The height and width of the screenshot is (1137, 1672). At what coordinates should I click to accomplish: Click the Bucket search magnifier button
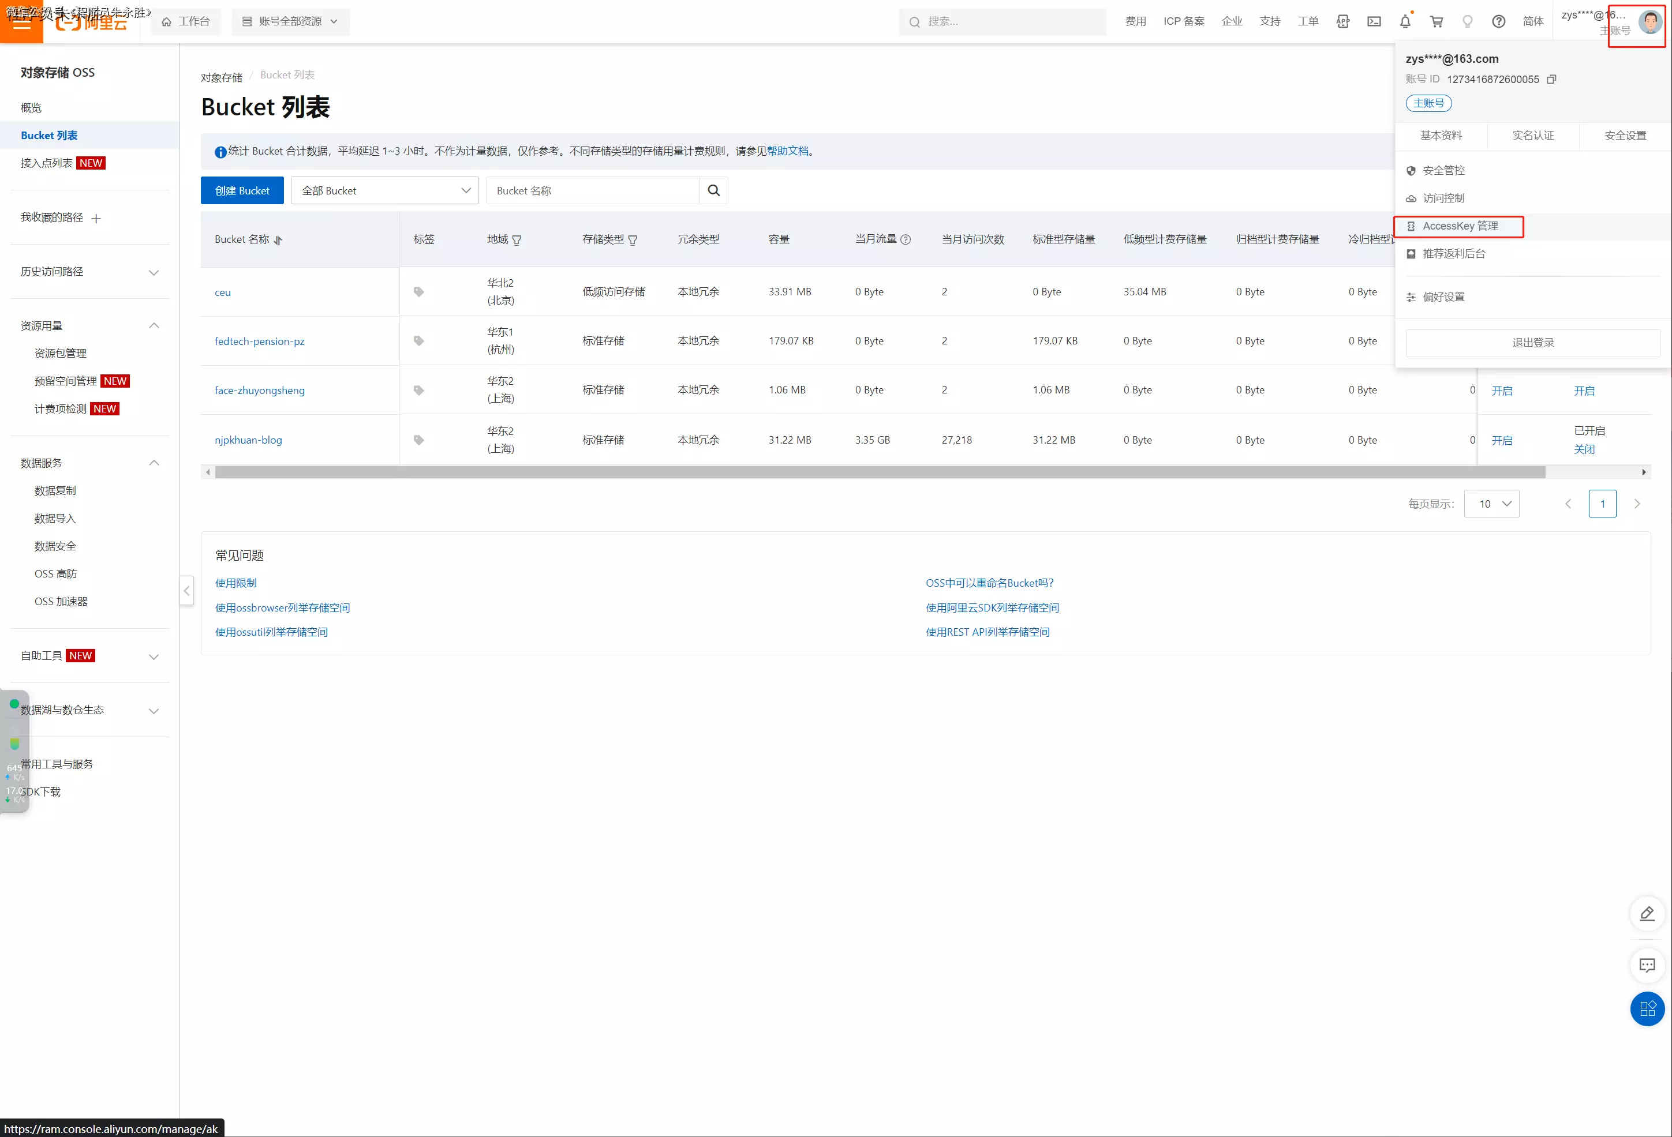714,190
